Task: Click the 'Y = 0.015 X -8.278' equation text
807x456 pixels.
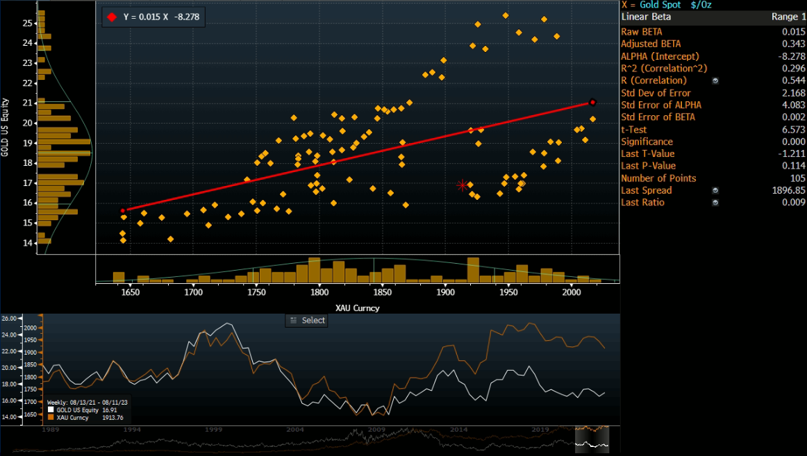Action: [161, 17]
